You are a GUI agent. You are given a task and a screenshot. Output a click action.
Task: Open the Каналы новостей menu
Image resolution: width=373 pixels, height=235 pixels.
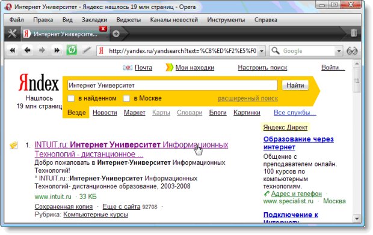click(174, 20)
